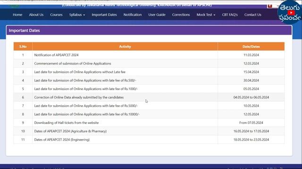Open Important Dates nav item
302x169 pixels.
104,15
